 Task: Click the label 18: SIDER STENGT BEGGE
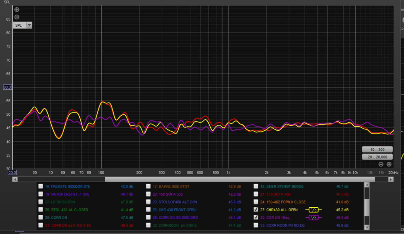[x=282, y=187]
